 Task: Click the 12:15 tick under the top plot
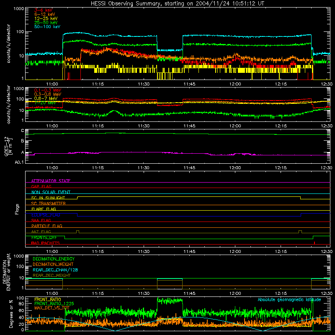coord(281,84)
